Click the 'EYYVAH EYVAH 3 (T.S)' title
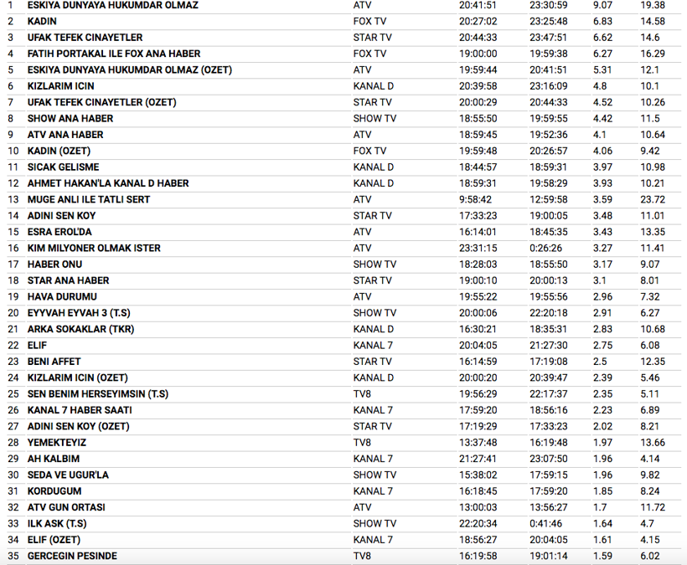 79,313
